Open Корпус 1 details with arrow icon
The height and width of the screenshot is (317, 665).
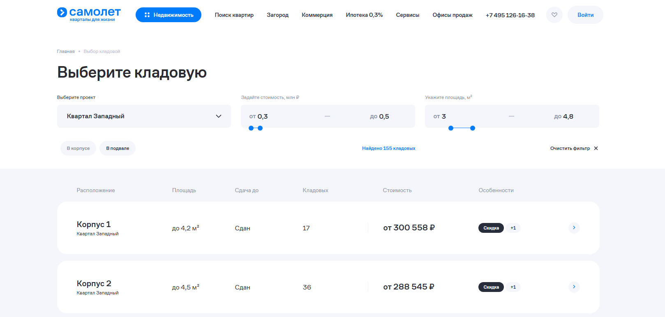click(x=574, y=228)
